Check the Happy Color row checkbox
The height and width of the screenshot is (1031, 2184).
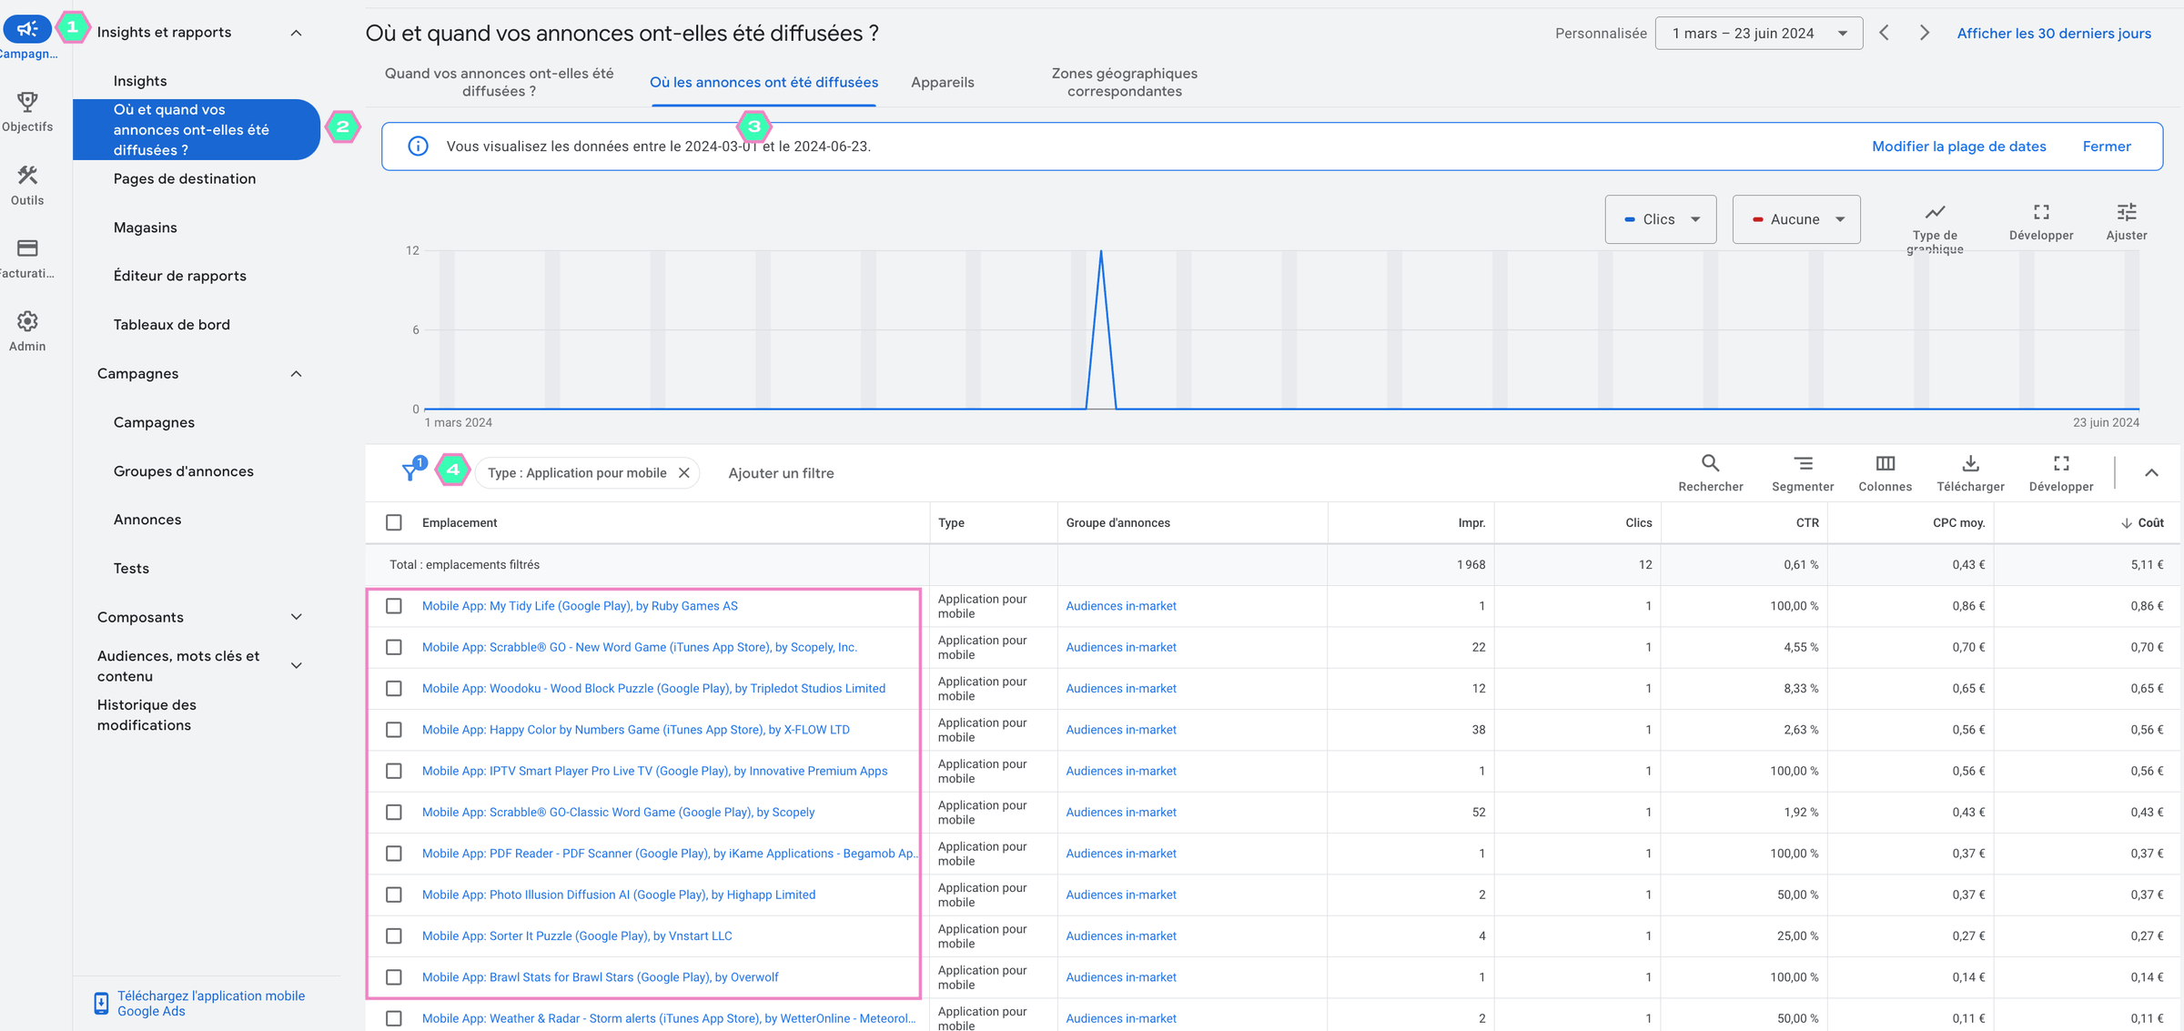tap(394, 730)
